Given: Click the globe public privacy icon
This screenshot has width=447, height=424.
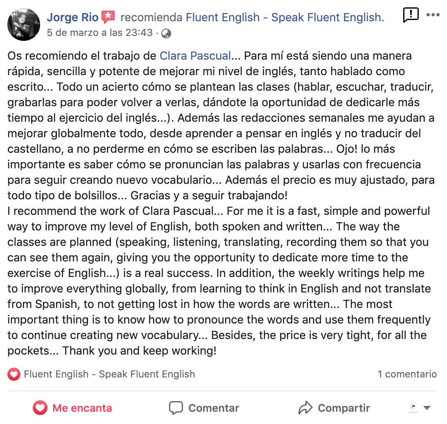Looking at the screenshot, I should coord(166,33).
